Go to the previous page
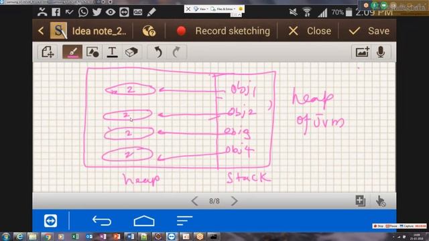The height and width of the screenshot is (241, 429). pos(194,201)
